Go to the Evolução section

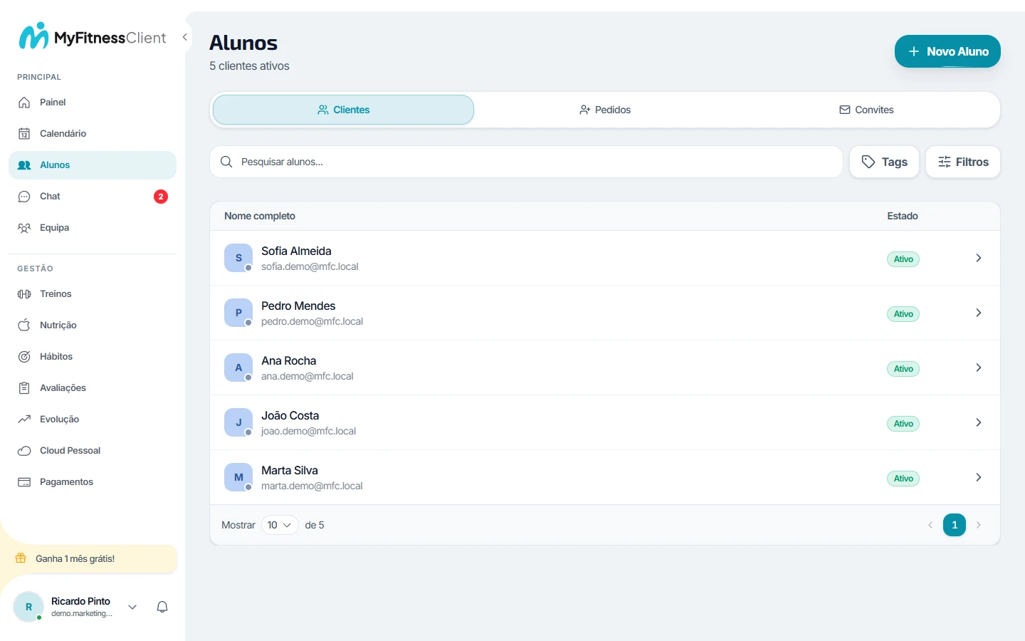pos(93,419)
